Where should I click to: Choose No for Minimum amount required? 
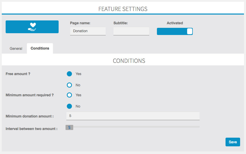(69, 106)
